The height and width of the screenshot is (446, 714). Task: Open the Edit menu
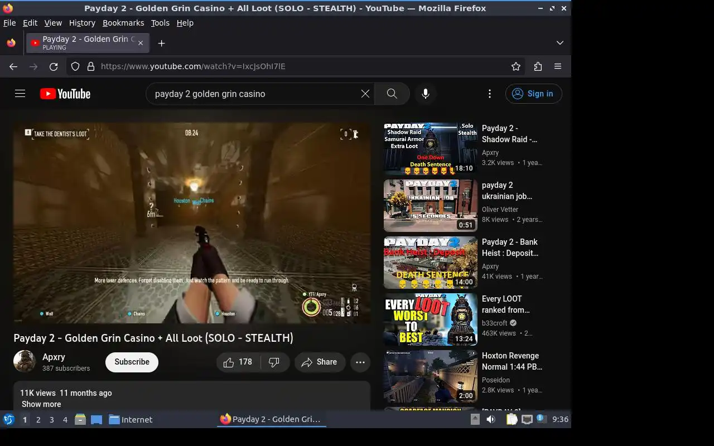30,23
